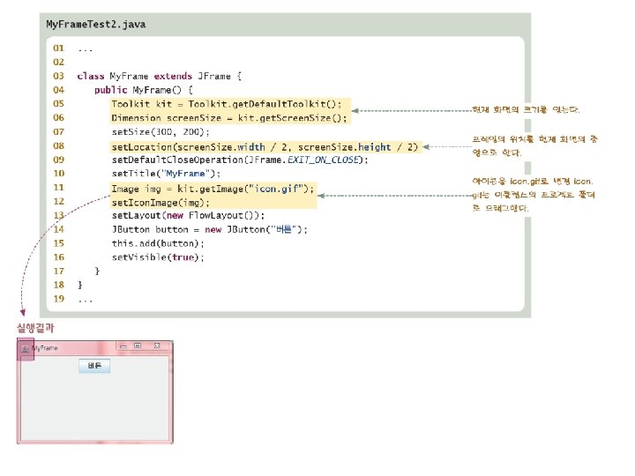Click the code line 'setIconImage(img);'

click(161, 203)
